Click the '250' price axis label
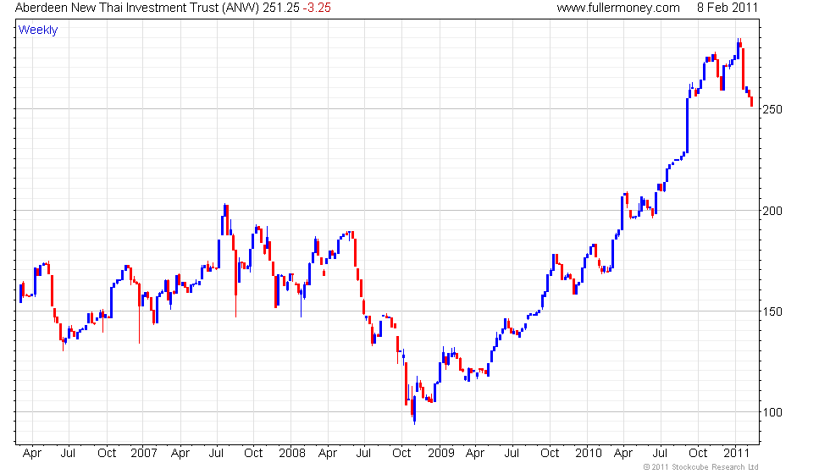 tap(772, 109)
